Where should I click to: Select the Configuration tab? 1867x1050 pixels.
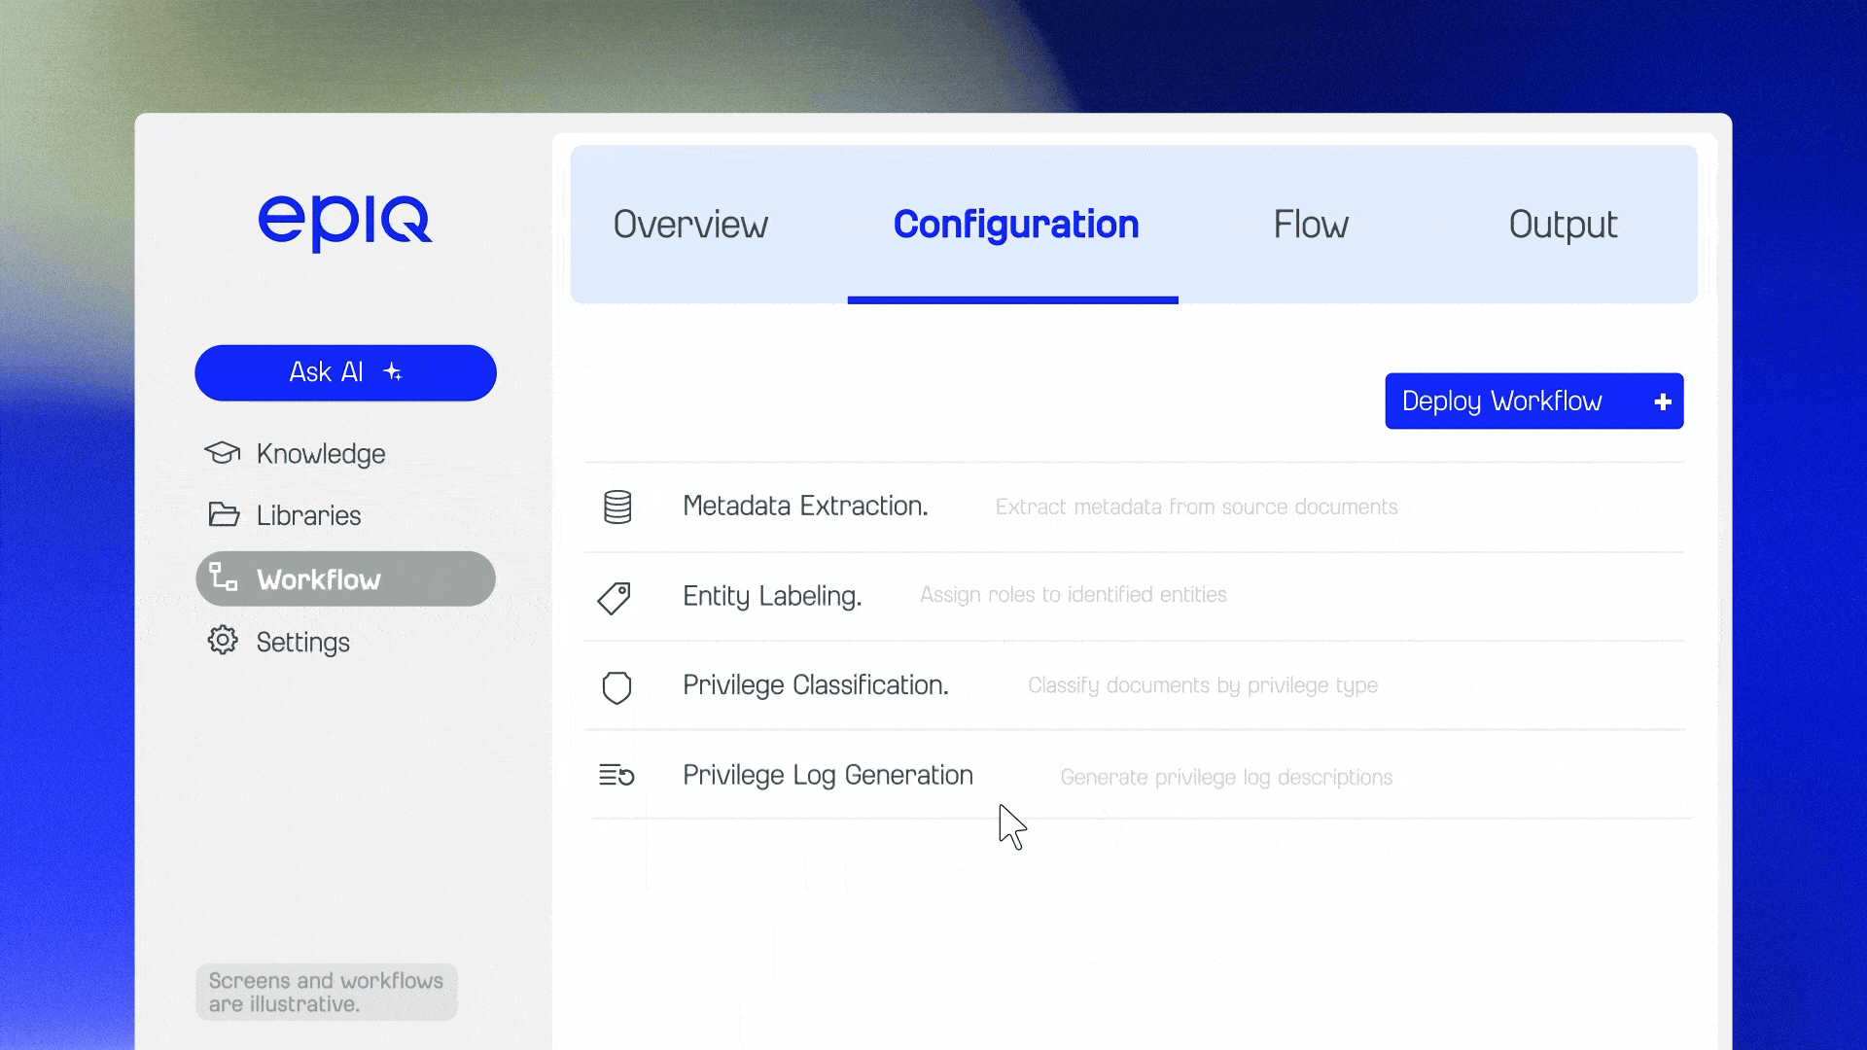[1015, 225]
